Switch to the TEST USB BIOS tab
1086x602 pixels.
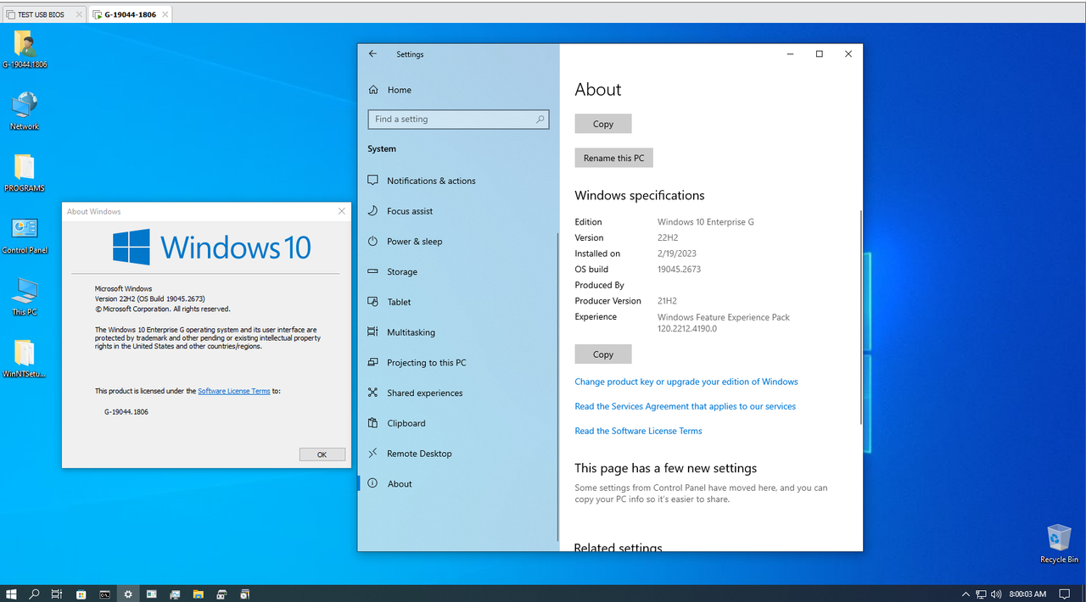point(42,14)
